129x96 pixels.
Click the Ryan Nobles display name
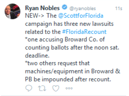pos(42,8)
